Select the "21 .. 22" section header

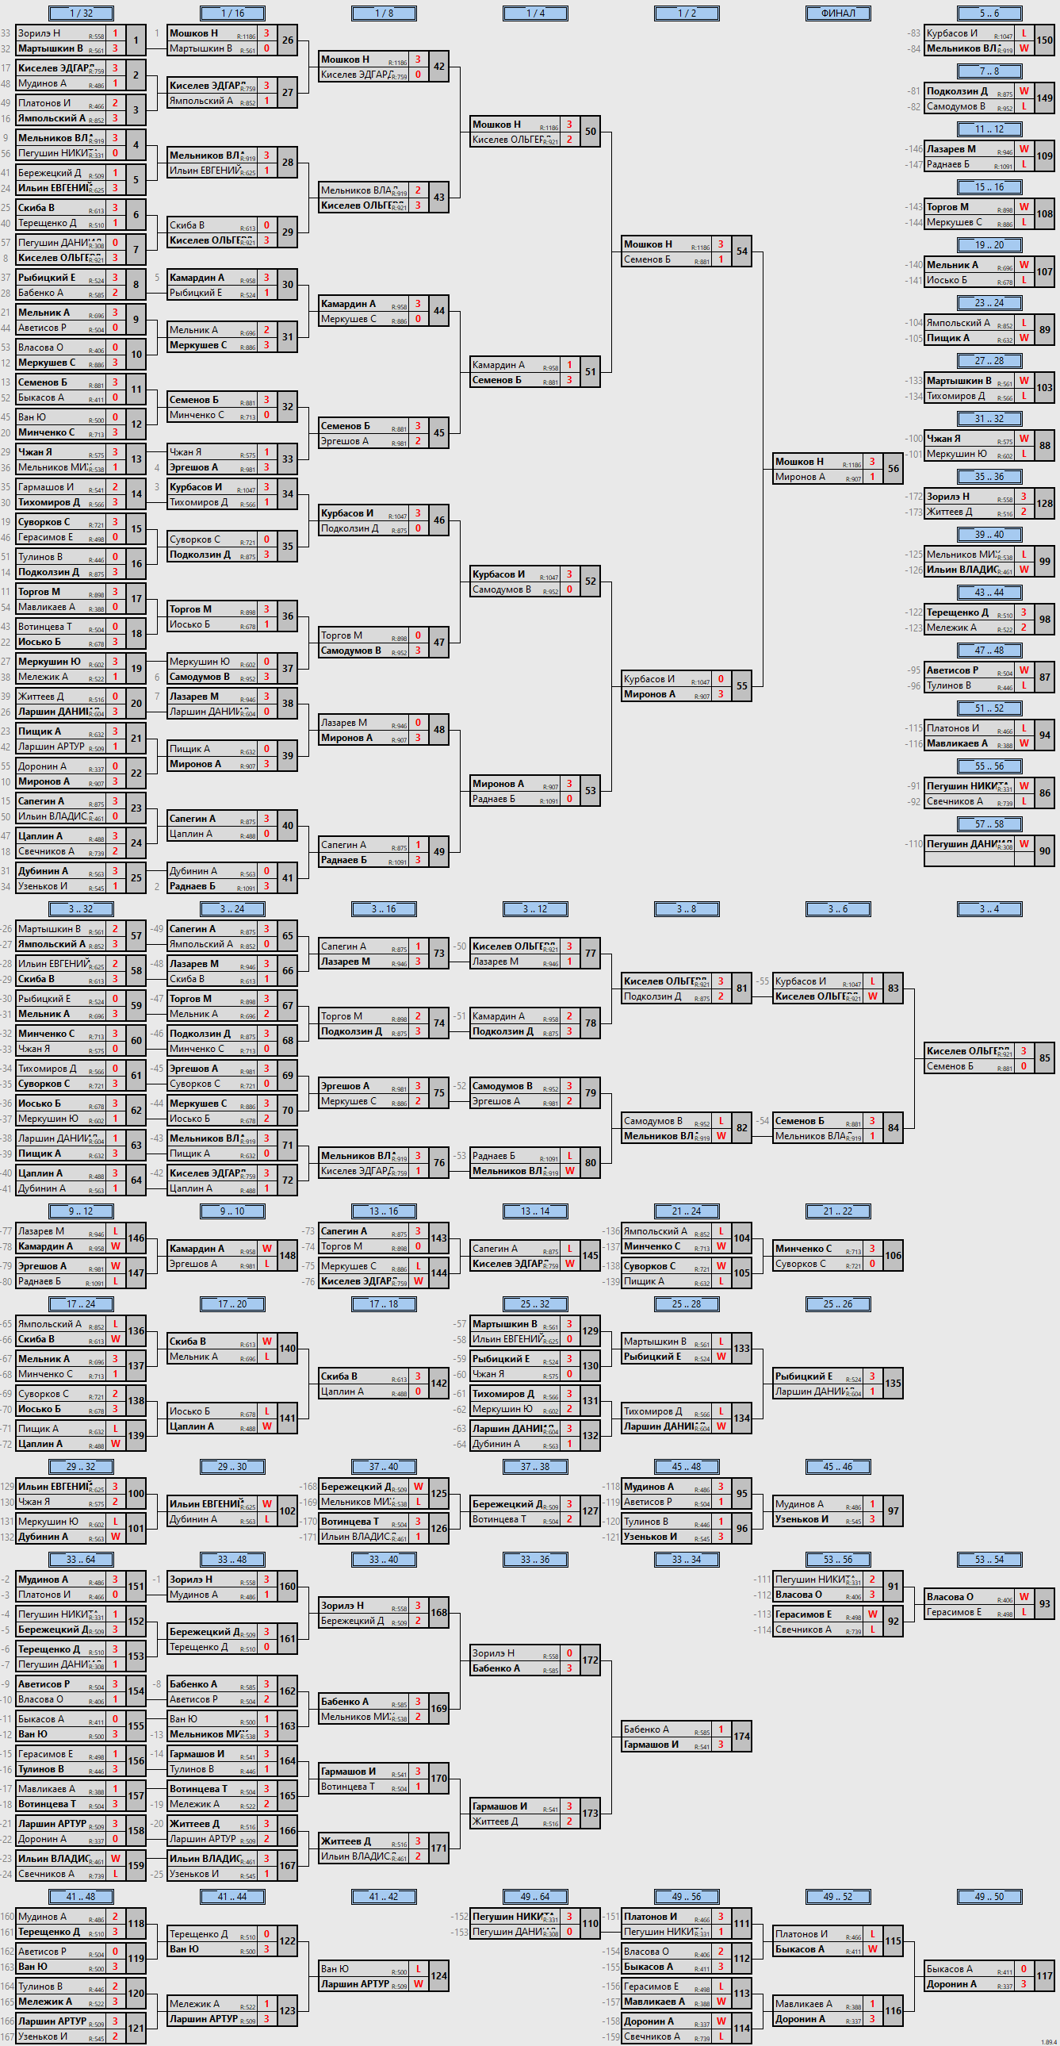pyautogui.click(x=839, y=1211)
